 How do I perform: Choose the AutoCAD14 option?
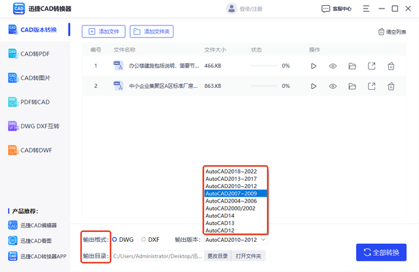(x=236, y=216)
